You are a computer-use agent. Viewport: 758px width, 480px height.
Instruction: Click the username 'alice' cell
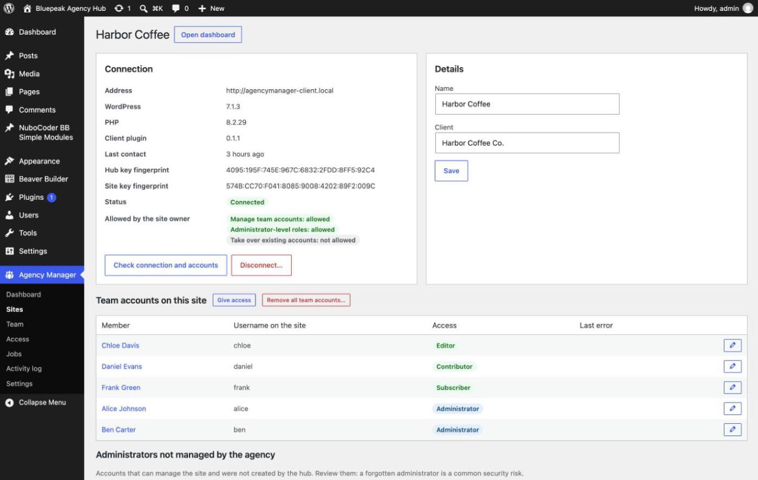[x=241, y=409]
